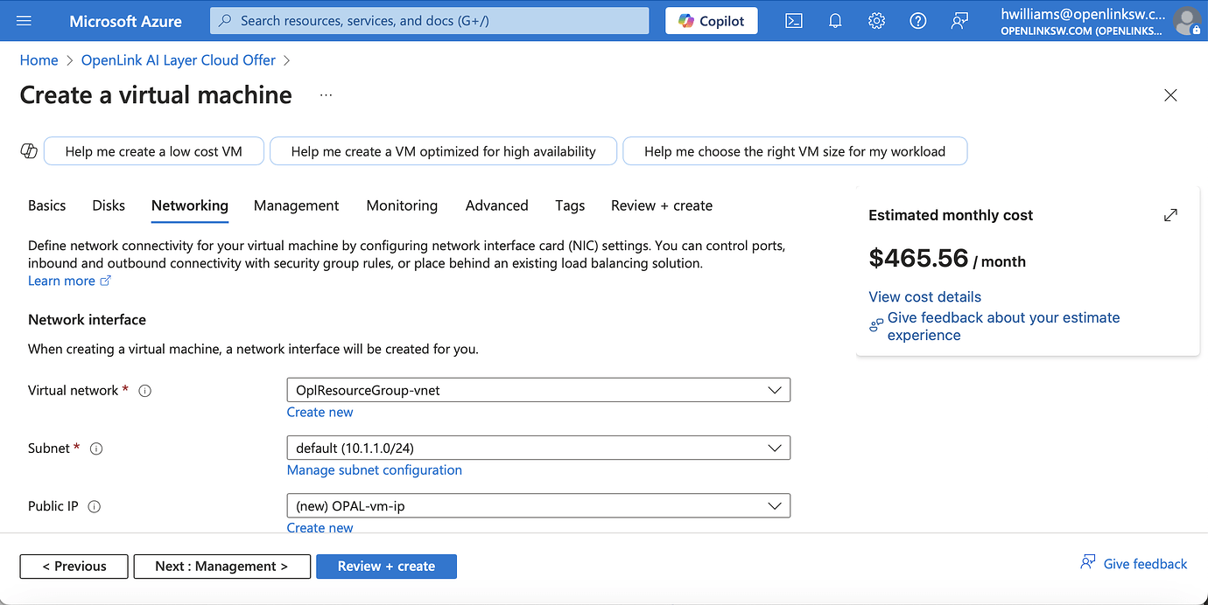Open portal settings gear
This screenshot has width=1208, height=605.
pos(876,21)
